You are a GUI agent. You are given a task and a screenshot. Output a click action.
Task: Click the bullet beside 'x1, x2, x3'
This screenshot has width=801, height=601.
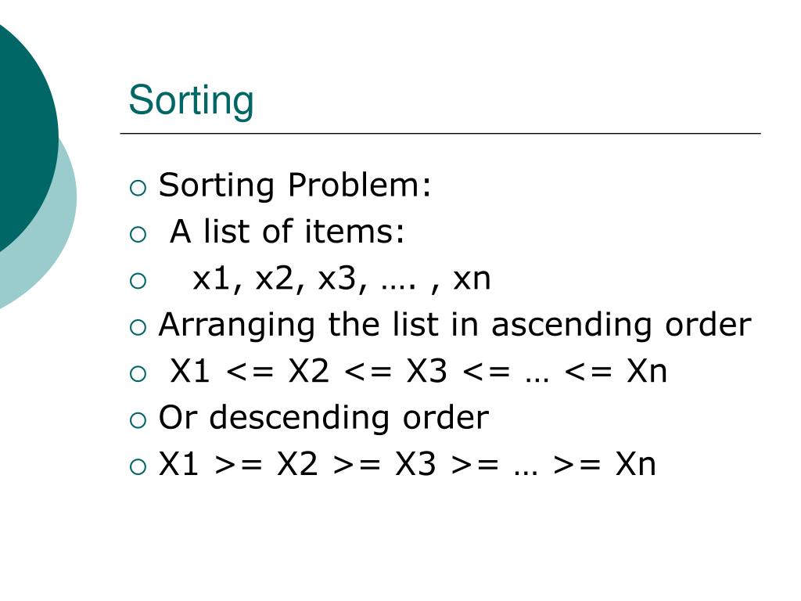pos(138,281)
